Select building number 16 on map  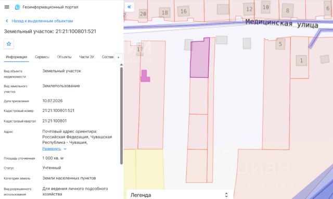184,11
